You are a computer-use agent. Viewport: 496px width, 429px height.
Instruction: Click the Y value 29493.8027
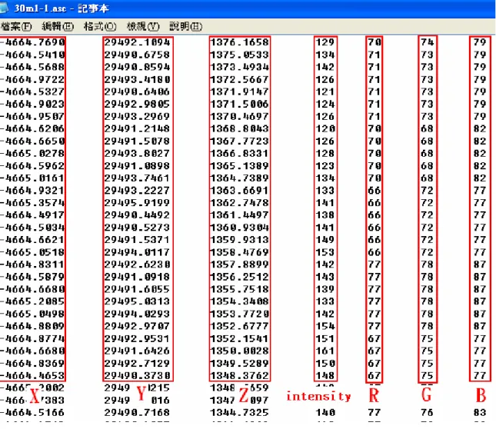point(138,153)
